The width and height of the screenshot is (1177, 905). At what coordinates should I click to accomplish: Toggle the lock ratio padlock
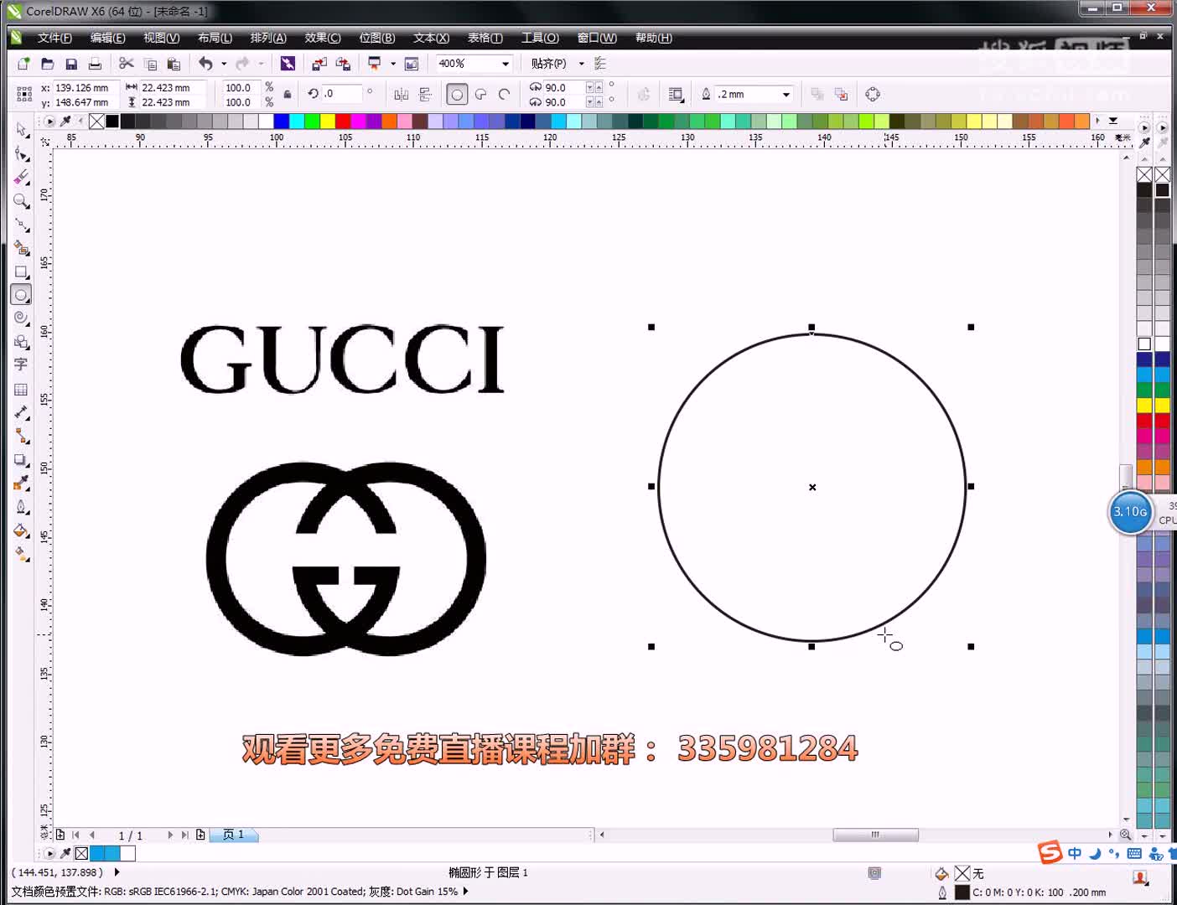(x=288, y=95)
